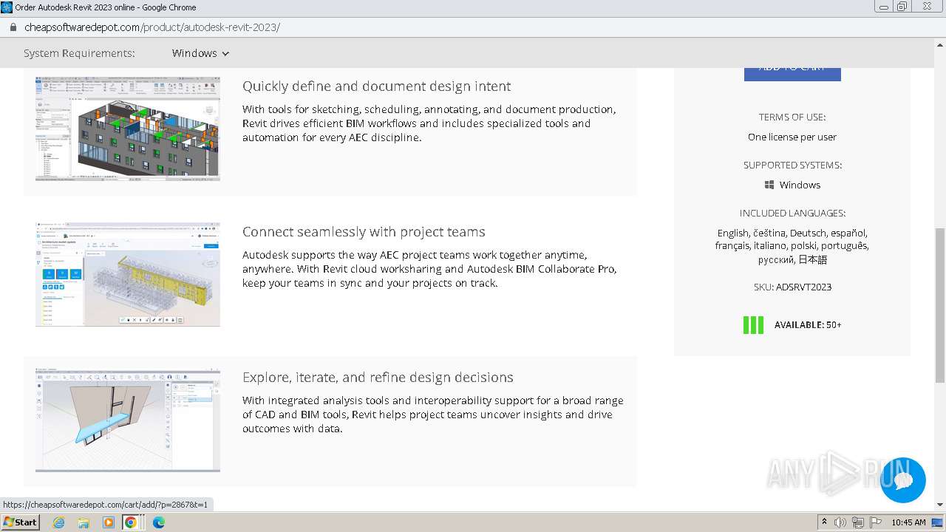Click the One license per user text
Image resolution: width=946 pixels, height=532 pixels.
pos(792,137)
